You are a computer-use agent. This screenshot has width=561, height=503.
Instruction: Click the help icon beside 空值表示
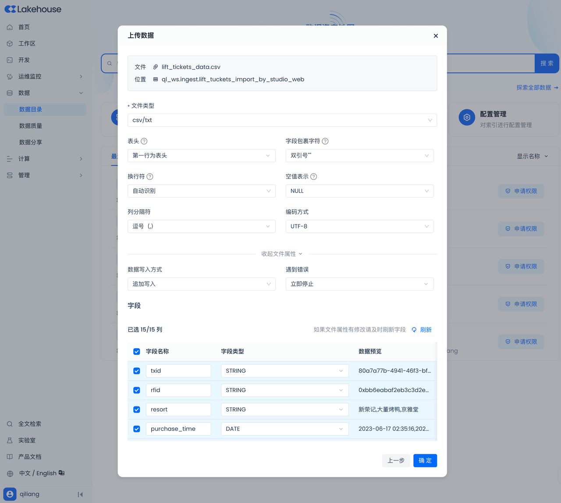[314, 177]
